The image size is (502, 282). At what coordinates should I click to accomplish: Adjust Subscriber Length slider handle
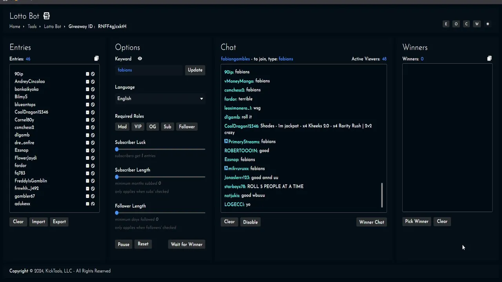pos(117,177)
